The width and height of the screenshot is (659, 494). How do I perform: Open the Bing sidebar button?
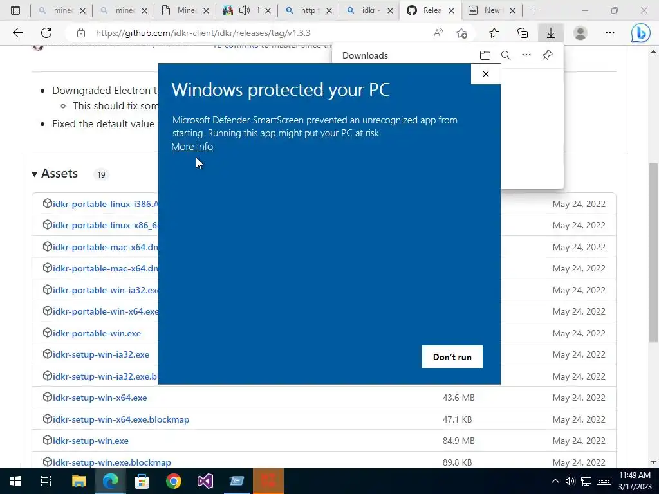(x=640, y=33)
